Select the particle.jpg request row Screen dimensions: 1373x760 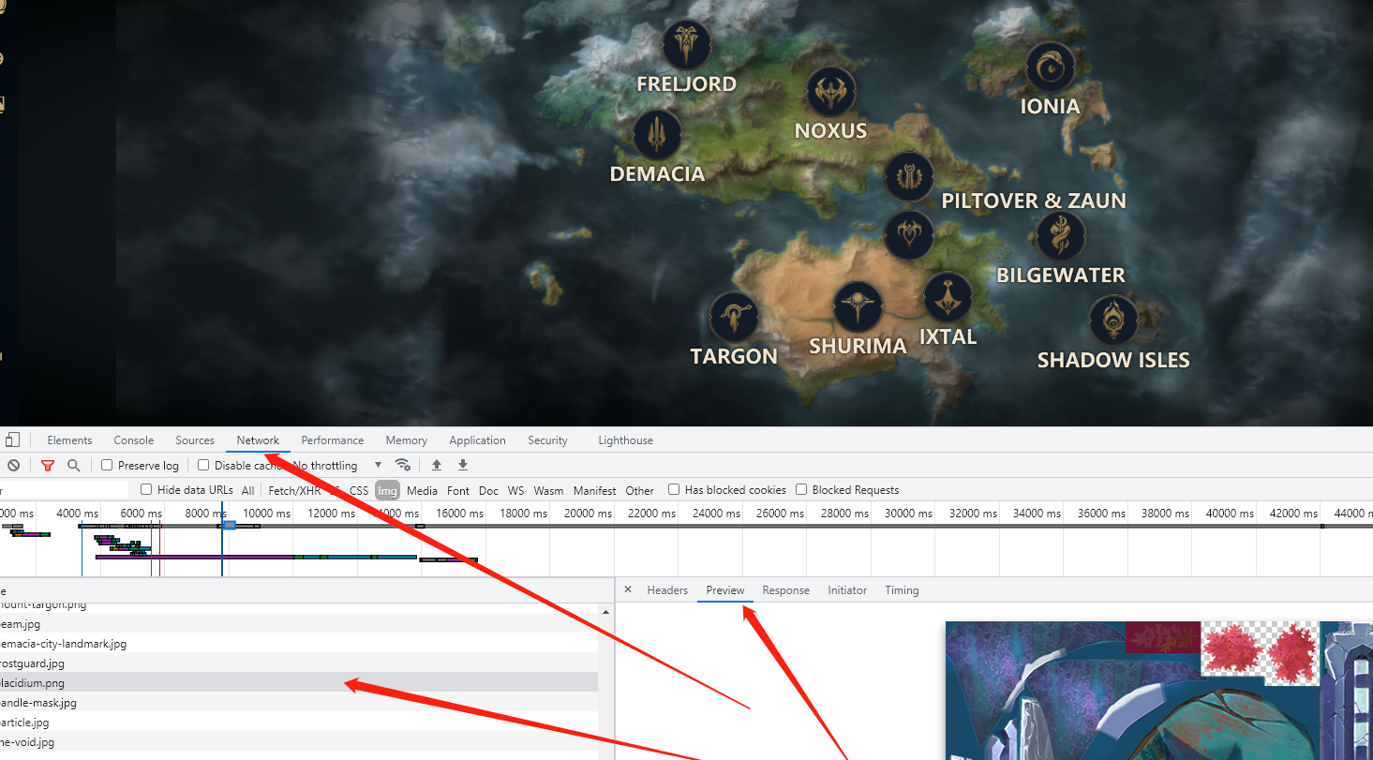[299, 723]
